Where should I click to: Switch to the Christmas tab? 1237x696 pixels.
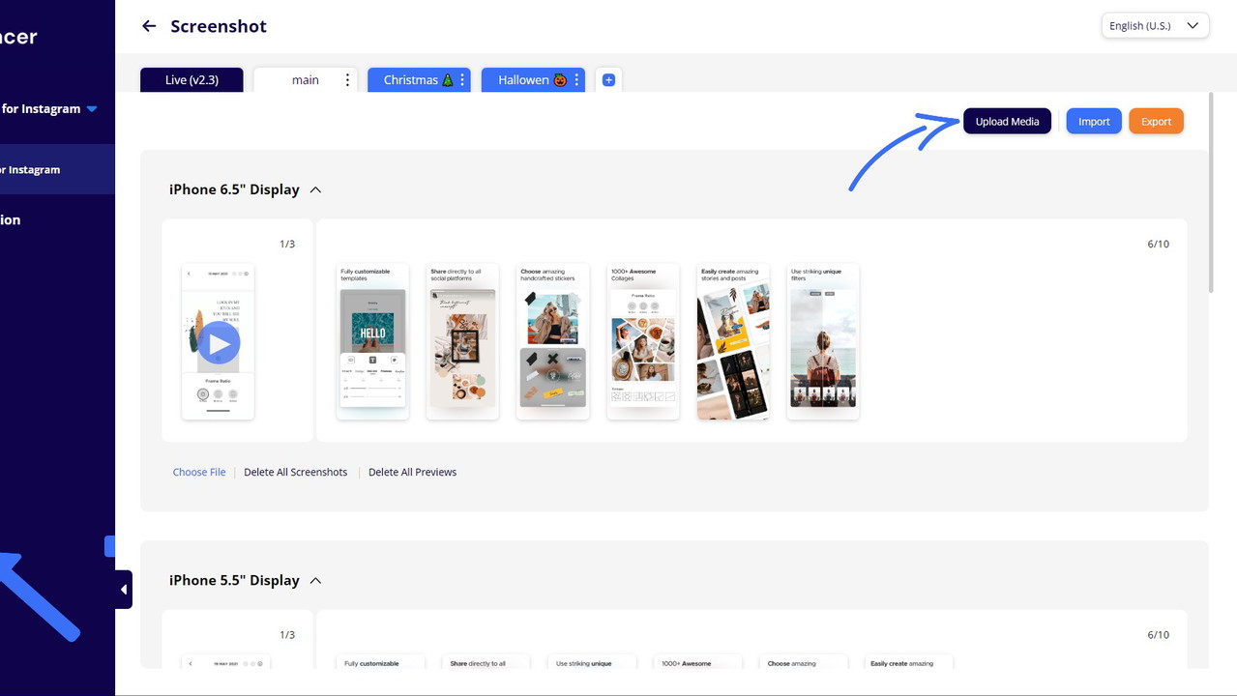(x=410, y=80)
